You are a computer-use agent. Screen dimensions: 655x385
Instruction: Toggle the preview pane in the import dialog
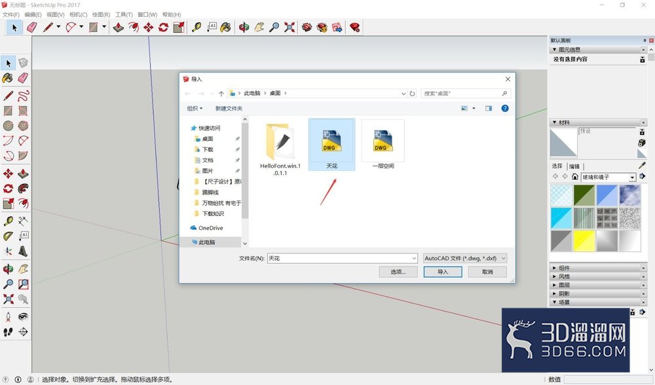(489, 108)
